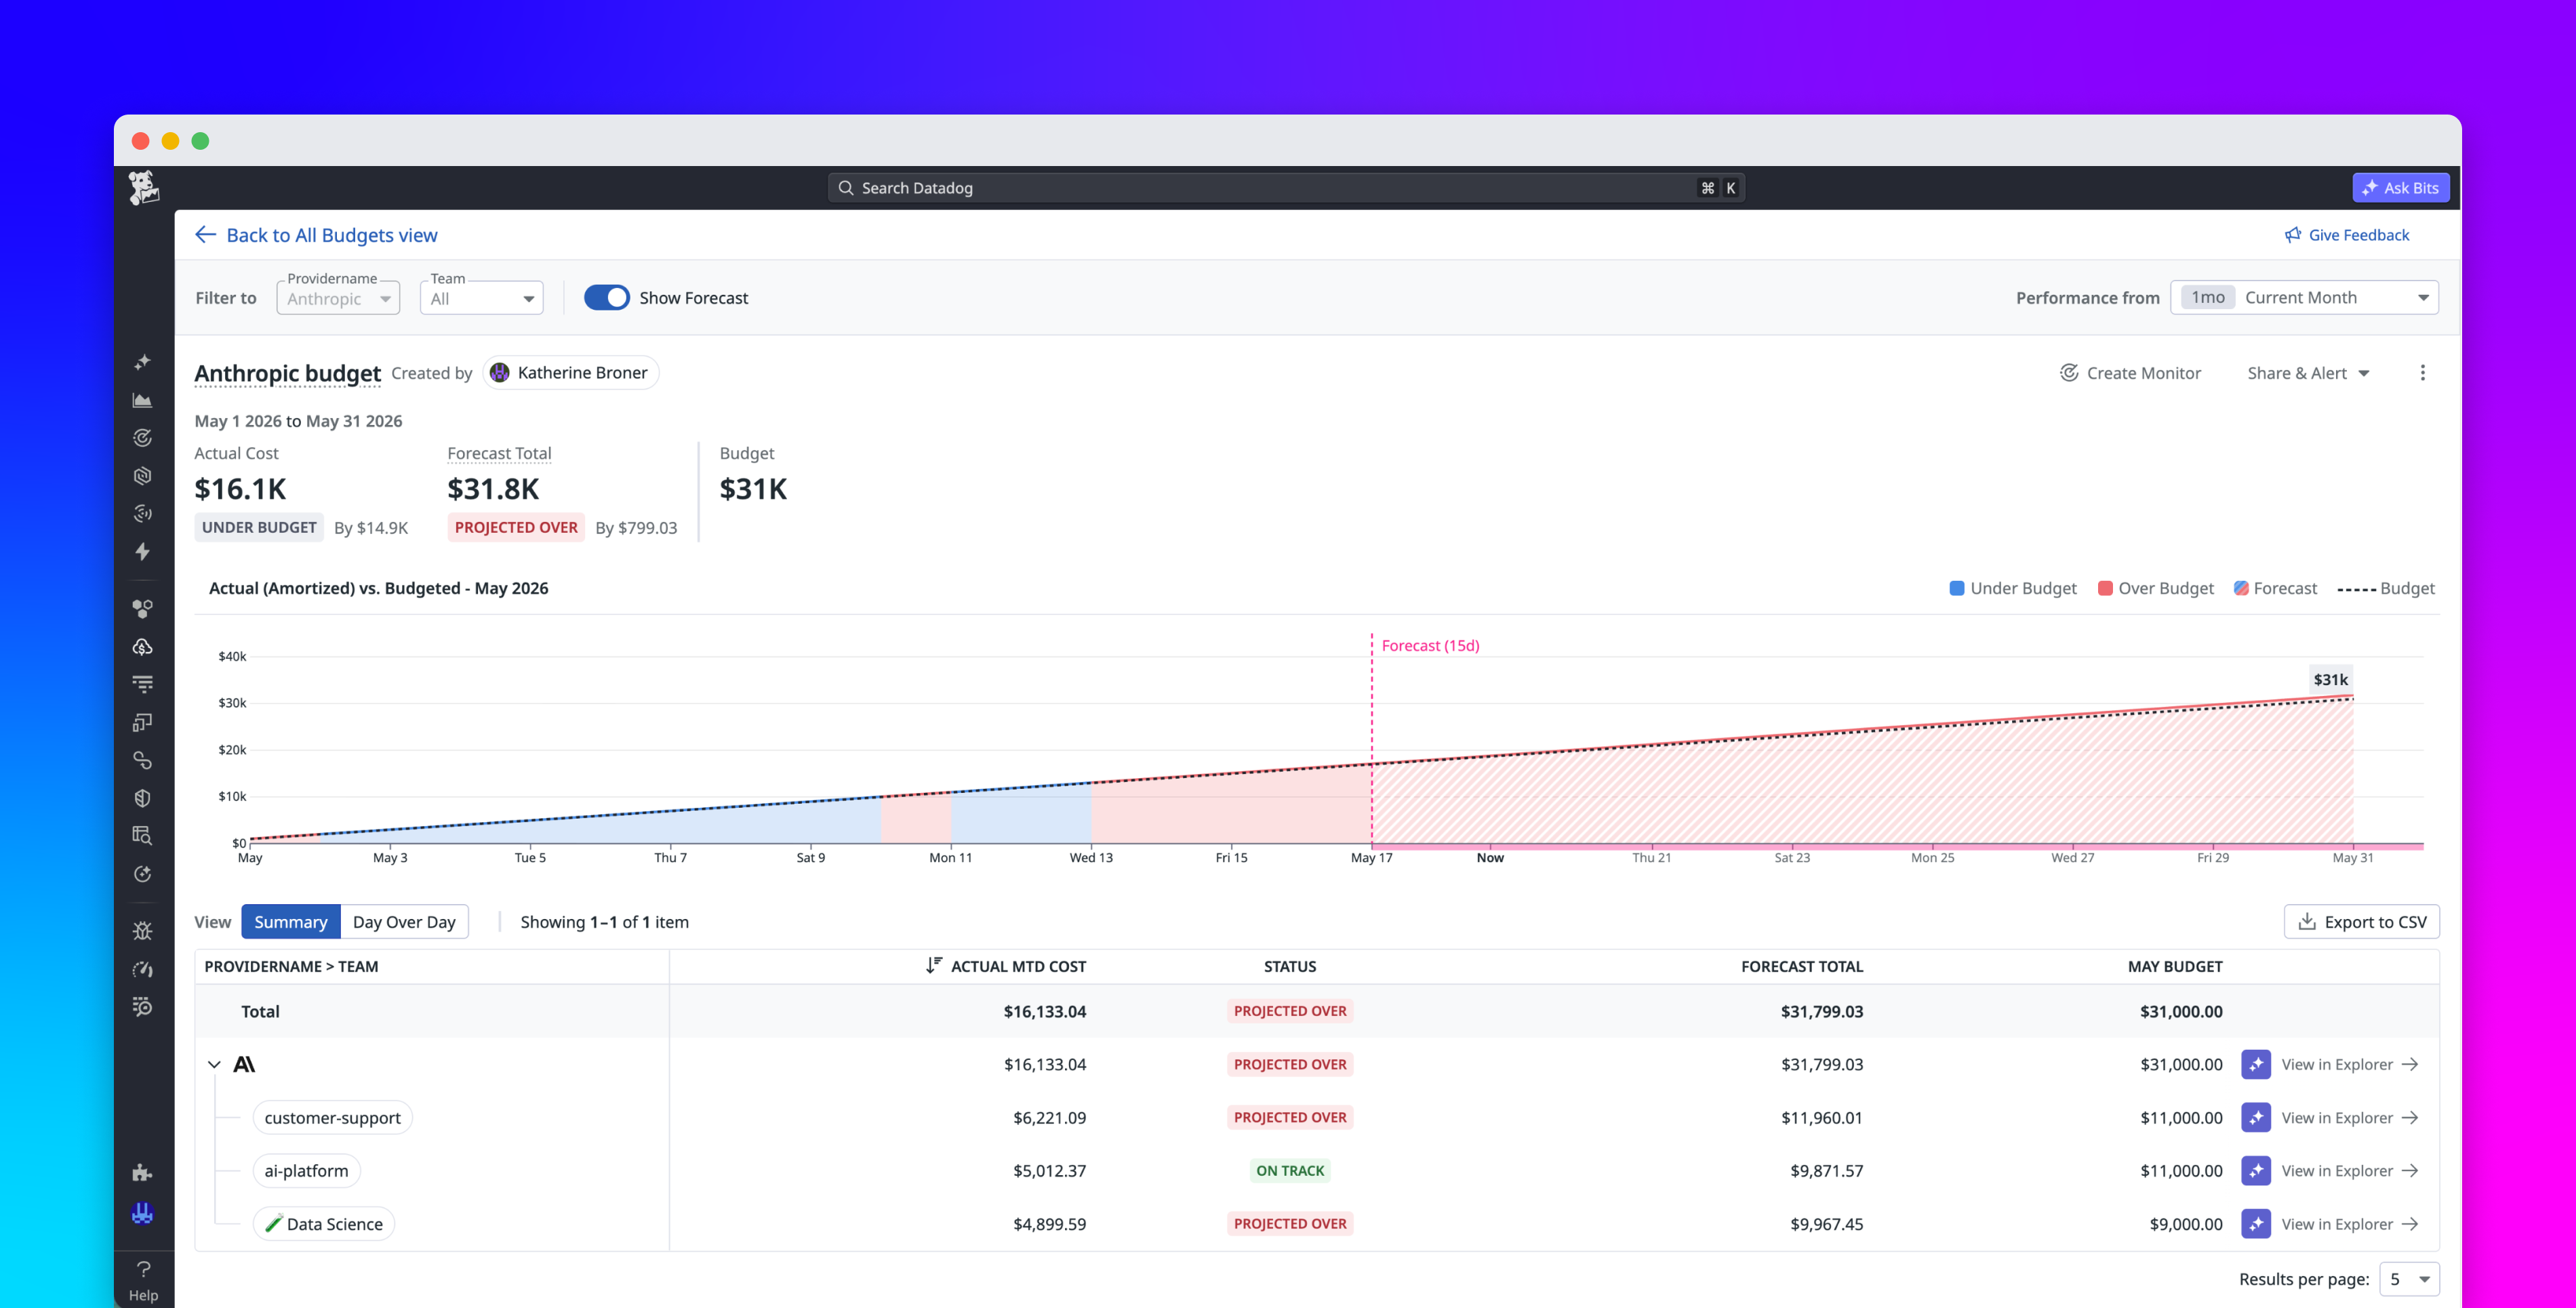Screen dimensions: 2576x1308
Task: Click the sort icon beside Actual MTD Cost
Action: point(933,965)
